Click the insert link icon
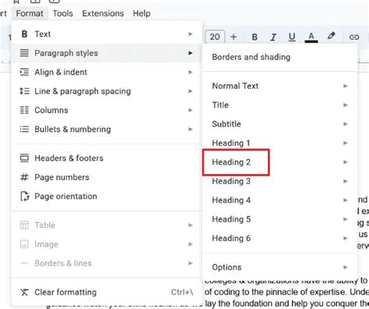369x309 pixels. point(354,37)
